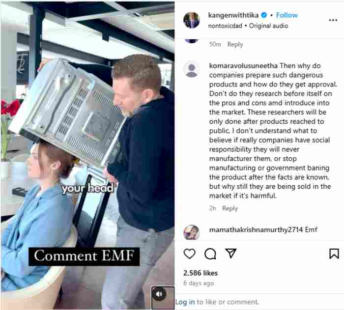Reply to komaravolusuneetha's comment
Viewport: 344px width, 310px height.
pyautogui.click(x=230, y=208)
